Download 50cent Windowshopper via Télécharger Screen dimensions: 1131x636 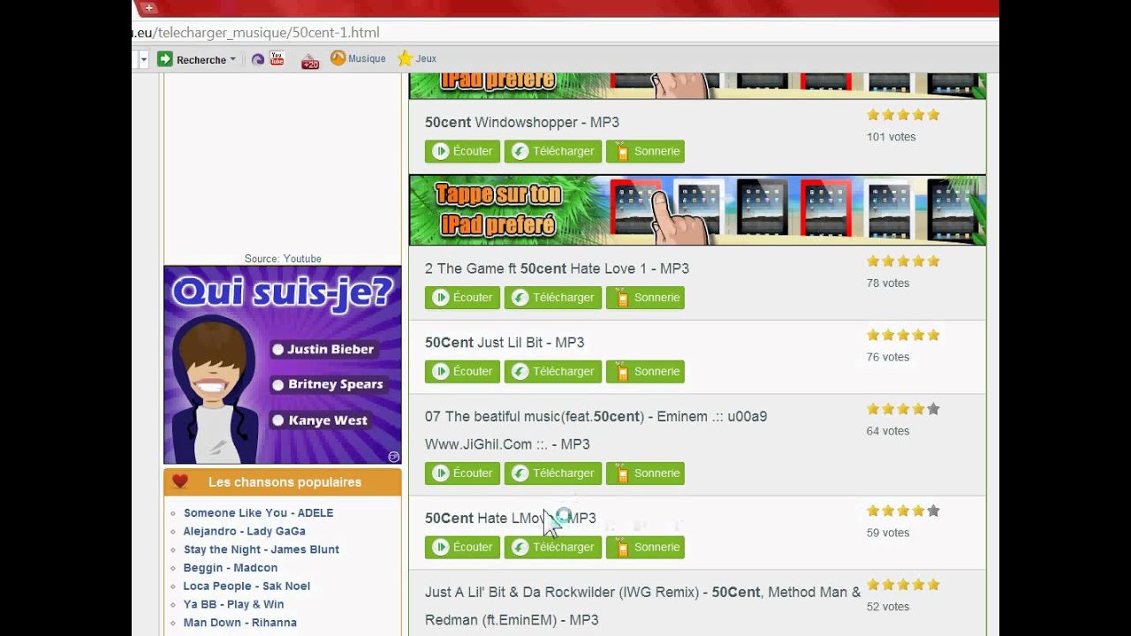tap(553, 151)
